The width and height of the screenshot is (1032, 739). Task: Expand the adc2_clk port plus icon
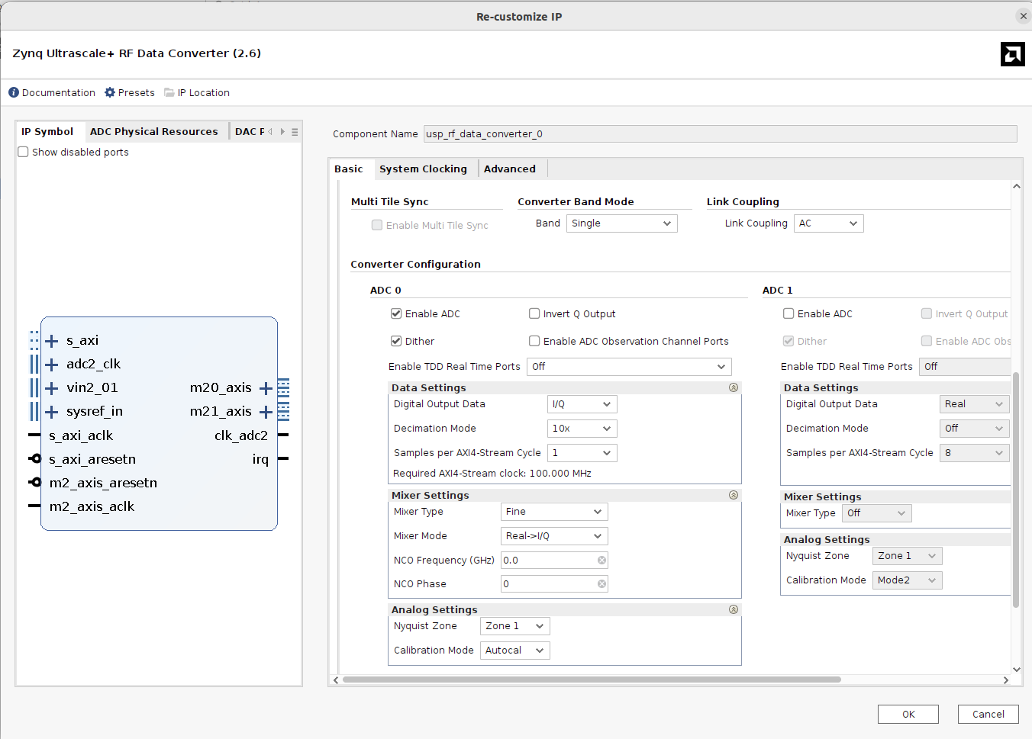52,365
